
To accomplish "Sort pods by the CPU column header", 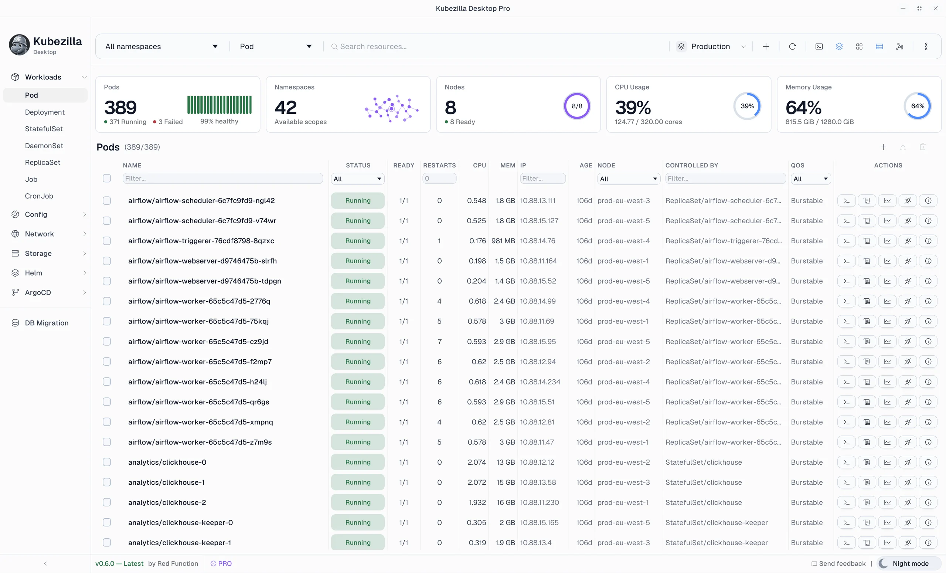I will point(479,165).
